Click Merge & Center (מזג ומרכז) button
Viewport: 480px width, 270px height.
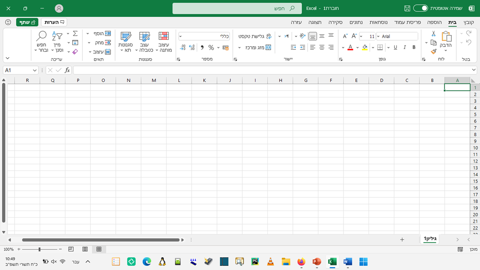(x=258, y=48)
